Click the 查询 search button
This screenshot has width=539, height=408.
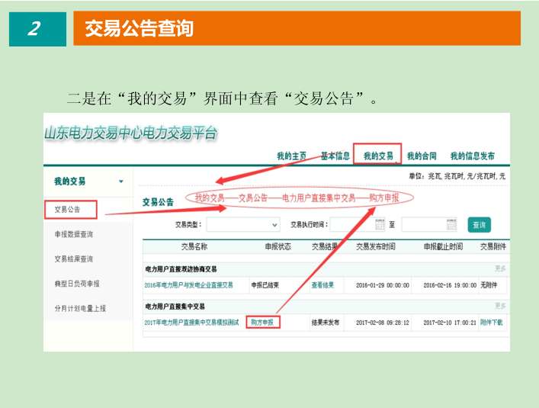(479, 225)
